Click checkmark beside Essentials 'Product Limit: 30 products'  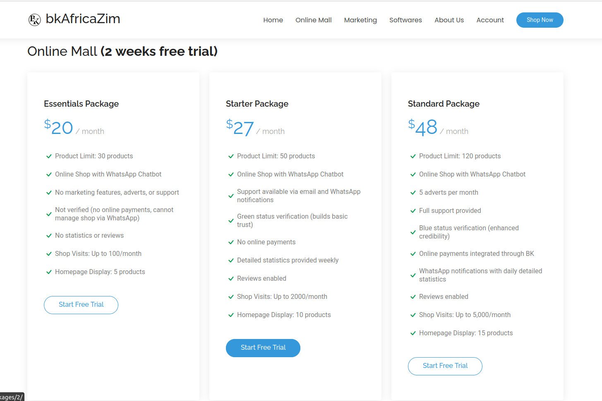[x=49, y=156]
